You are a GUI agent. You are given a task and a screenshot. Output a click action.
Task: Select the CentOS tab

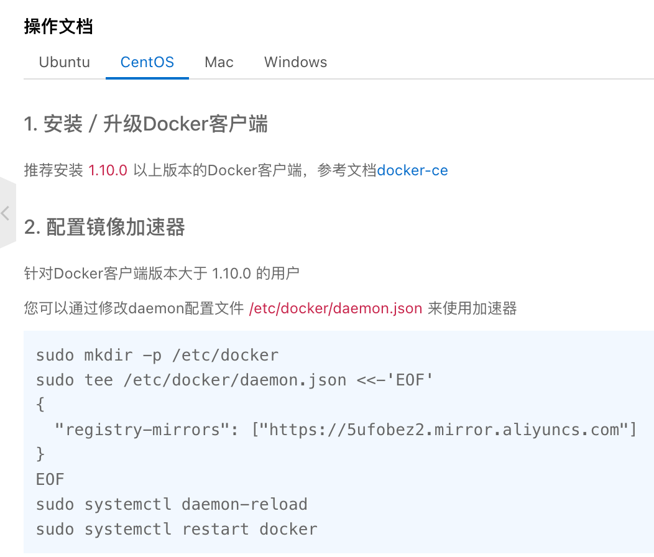[x=147, y=62]
